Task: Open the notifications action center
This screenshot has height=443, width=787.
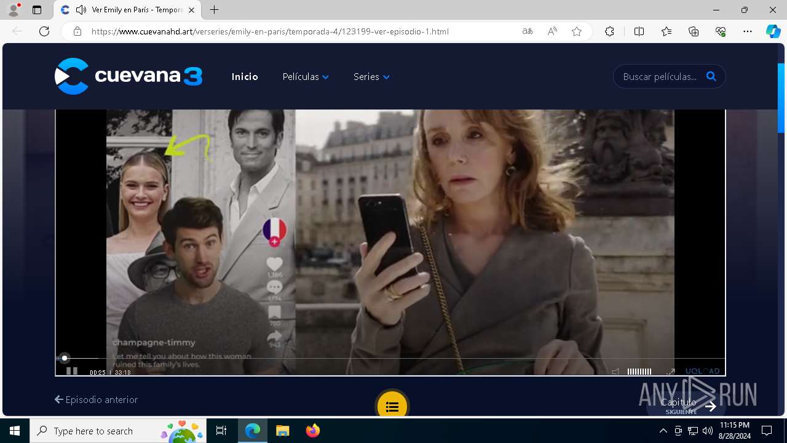Action: pyautogui.click(x=767, y=431)
